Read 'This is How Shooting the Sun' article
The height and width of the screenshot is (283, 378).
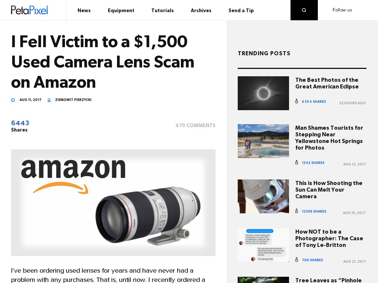click(x=329, y=190)
